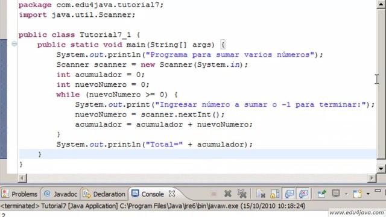Remove the launch via the single X icon
Viewport: 386px width, 217px height.
click(228, 194)
